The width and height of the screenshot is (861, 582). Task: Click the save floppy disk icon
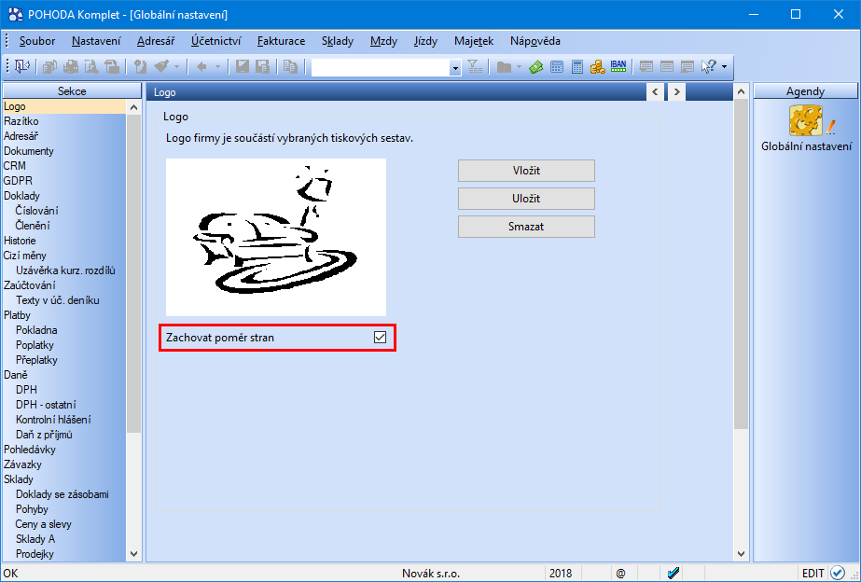pos(243,67)
